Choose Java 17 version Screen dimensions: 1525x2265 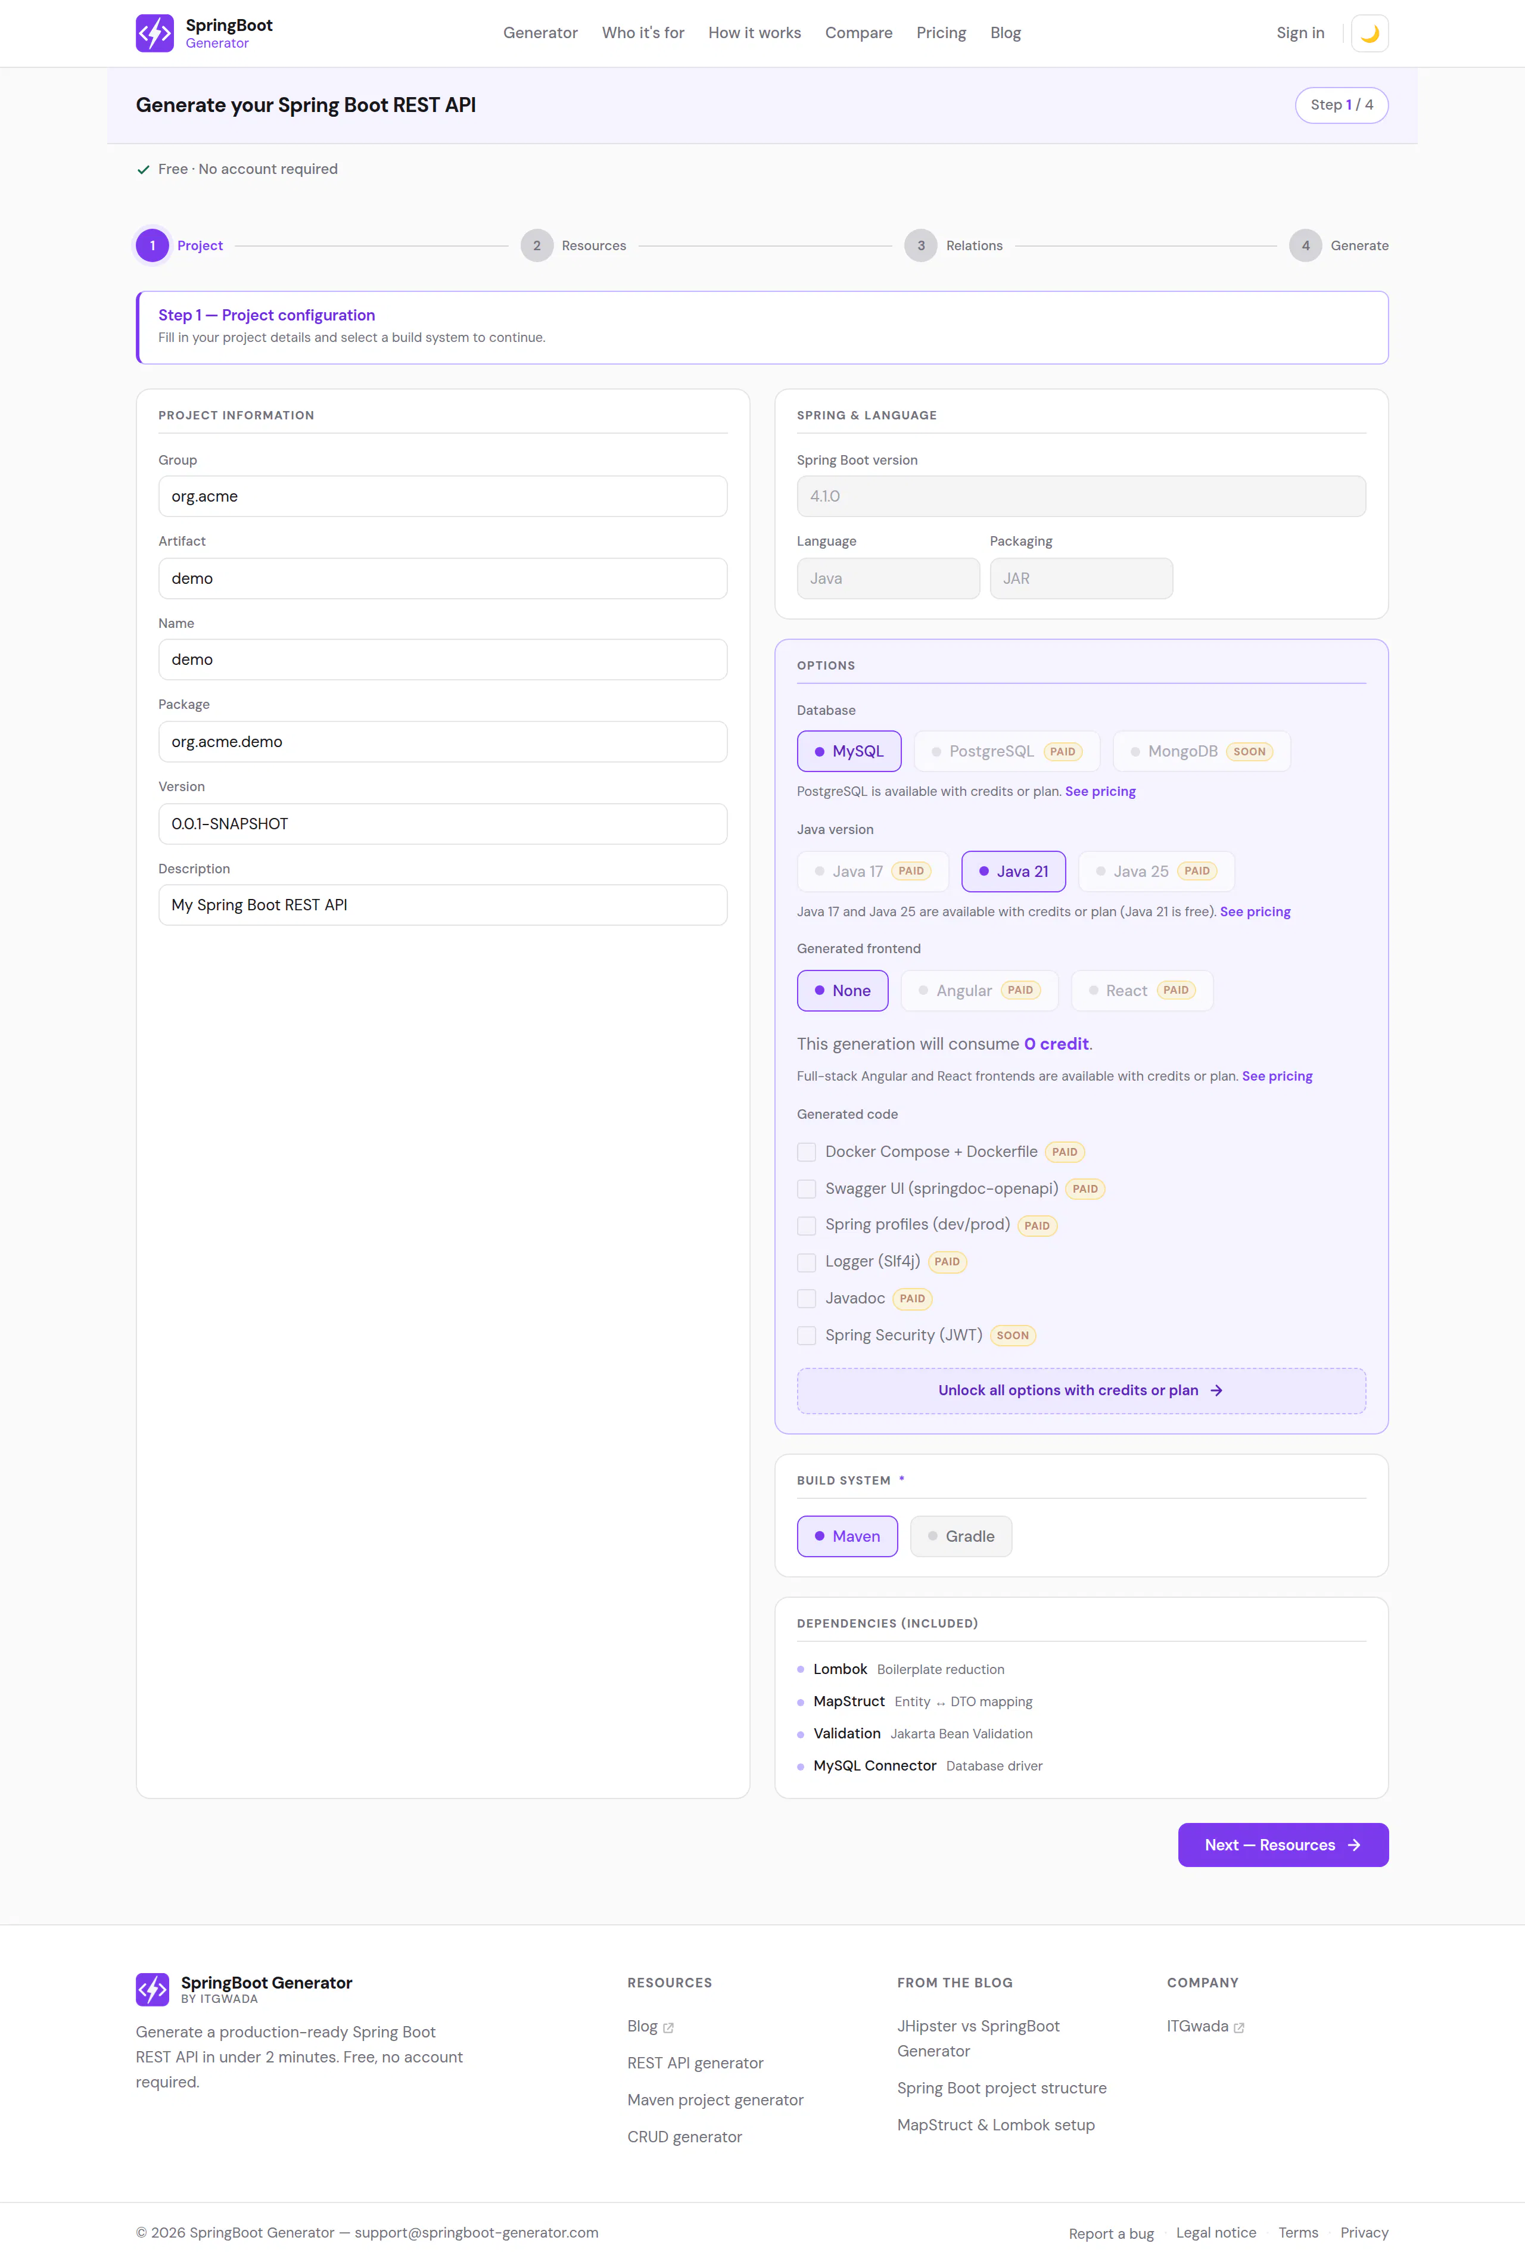pos(872,872)
